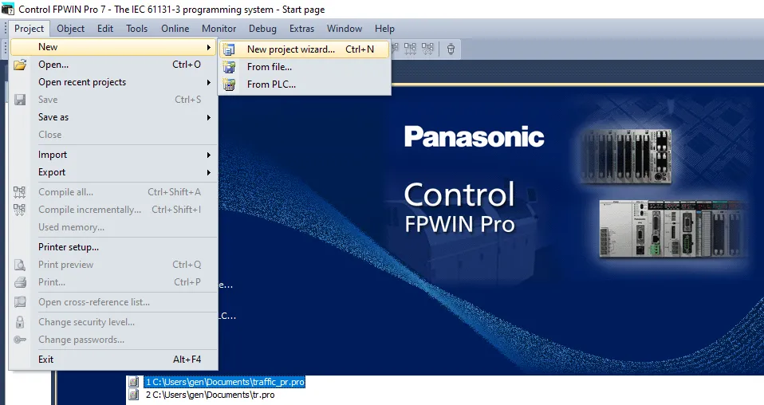764x405 pixels.
Task: Select Used memory... menu entry
Action: point(113,227)
